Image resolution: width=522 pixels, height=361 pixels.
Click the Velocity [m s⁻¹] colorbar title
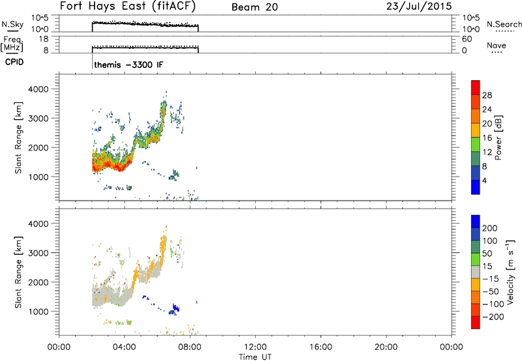click(x=511, y=272)
